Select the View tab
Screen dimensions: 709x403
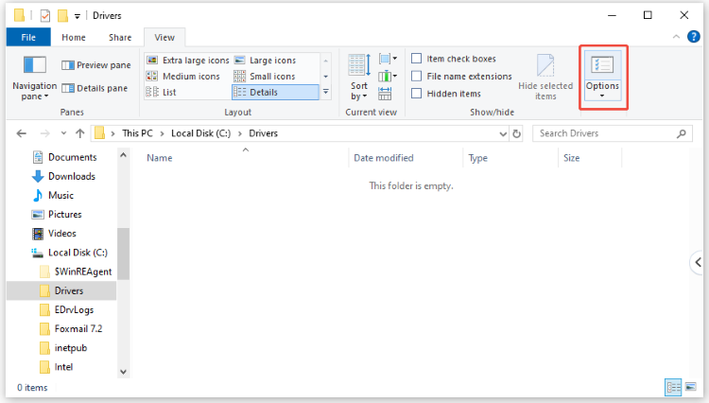(164, 38)
